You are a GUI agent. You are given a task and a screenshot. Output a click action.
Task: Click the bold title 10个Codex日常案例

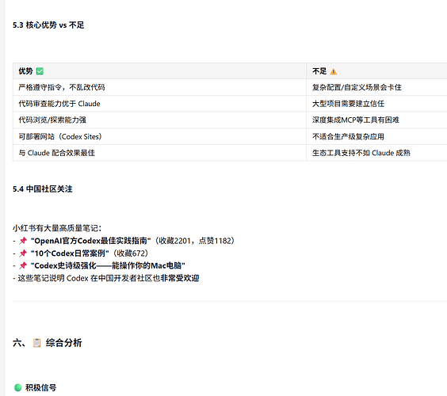point(70,253)
